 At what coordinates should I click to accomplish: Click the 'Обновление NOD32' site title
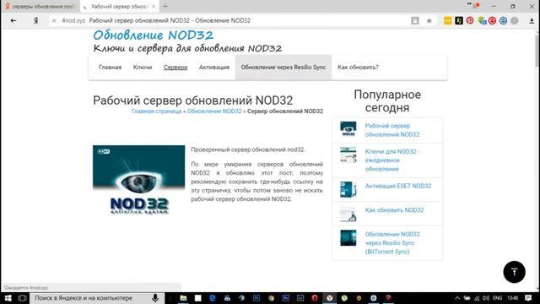(x=154, y=35)
